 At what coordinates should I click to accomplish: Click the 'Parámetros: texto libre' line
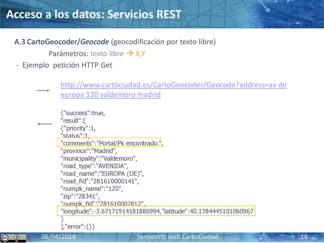86,54
